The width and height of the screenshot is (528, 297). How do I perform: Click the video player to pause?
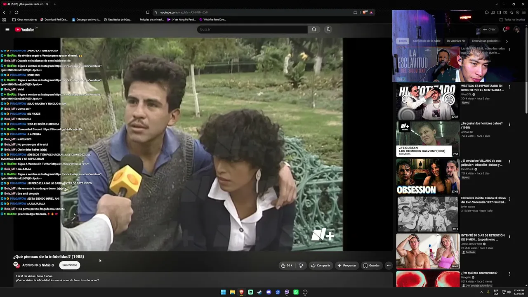point(203,144)
